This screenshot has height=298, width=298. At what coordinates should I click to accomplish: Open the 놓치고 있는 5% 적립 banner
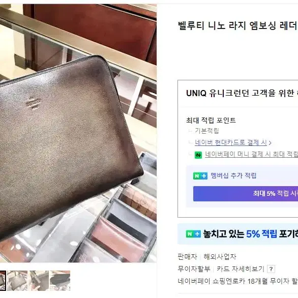pos(237,234)
